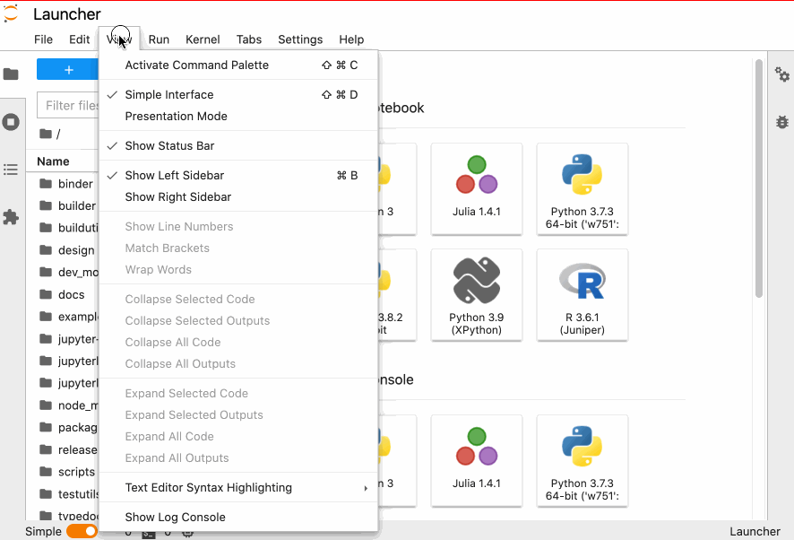Viewport: 794px width, 540px height.
Task: Expand Text Editor Syntax Highlighting submenu
Action: [238, 488]
